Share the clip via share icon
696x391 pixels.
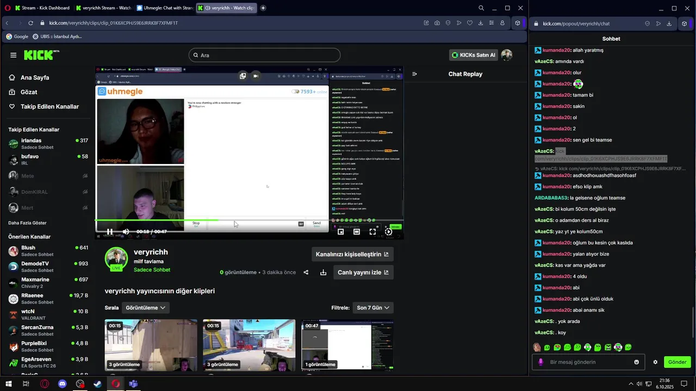pos(306,272)
